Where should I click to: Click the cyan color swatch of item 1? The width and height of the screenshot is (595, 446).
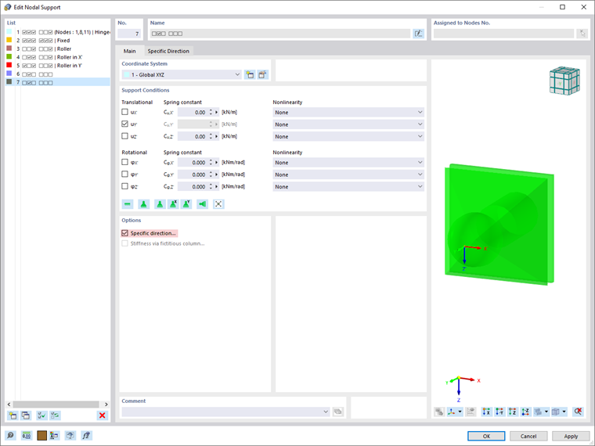pos(9,32)
